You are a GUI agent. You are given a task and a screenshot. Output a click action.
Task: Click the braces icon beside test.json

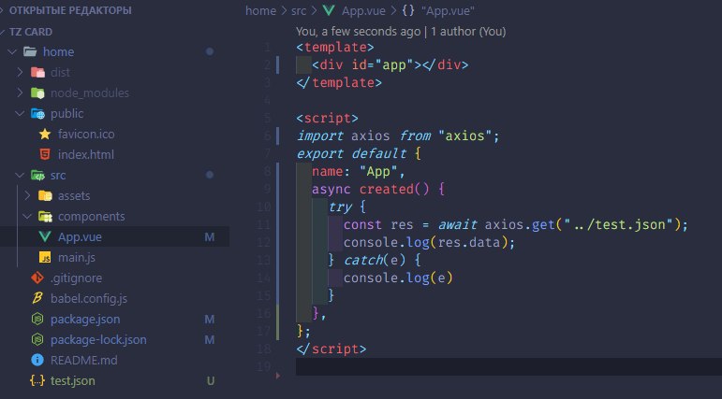point(37,380)
